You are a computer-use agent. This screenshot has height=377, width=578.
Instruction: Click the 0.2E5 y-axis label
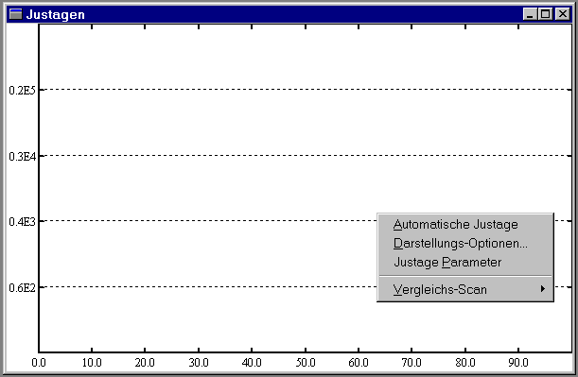point(22,90)
